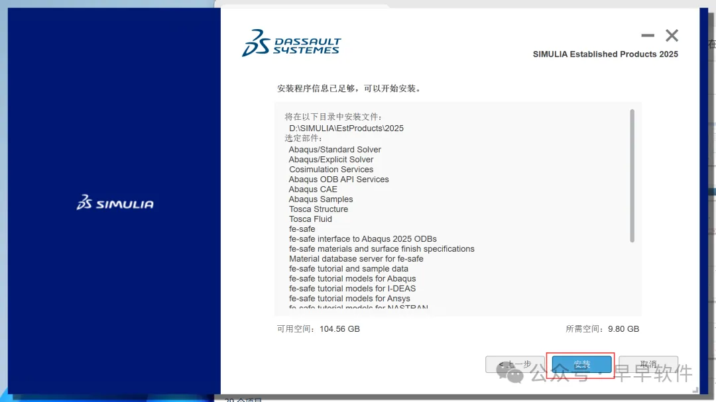Click the Abaqus ODB API Services entry

339,179
